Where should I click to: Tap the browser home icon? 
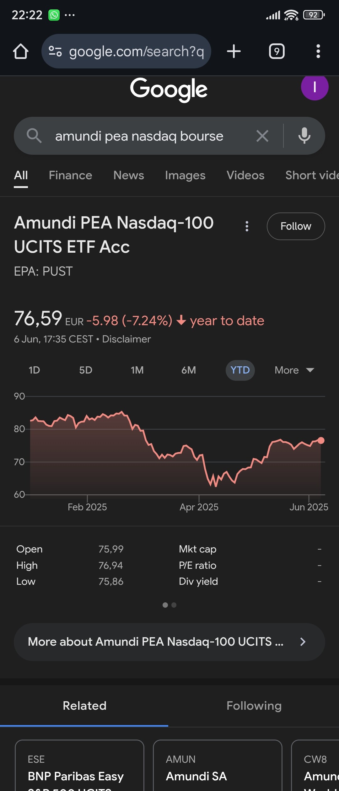(x=21, y=51)
